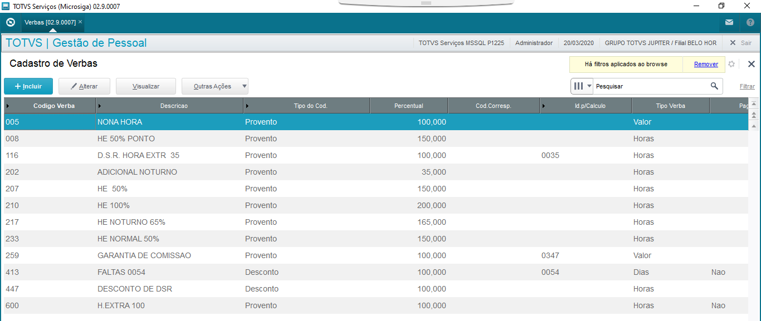Click TOTVS Serviços MSSQL P1225 label
Screen dimensions: 761x321
click(461, 43)
